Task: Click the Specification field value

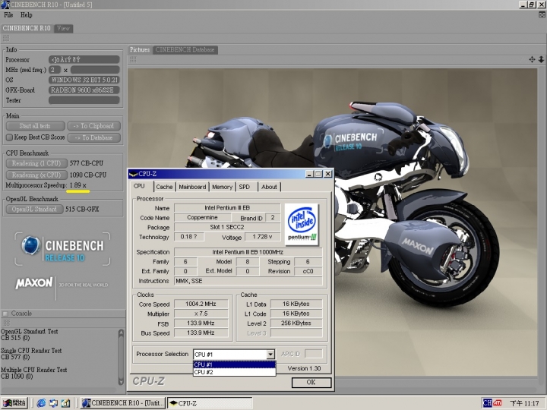Action: (x=248, y=252)
